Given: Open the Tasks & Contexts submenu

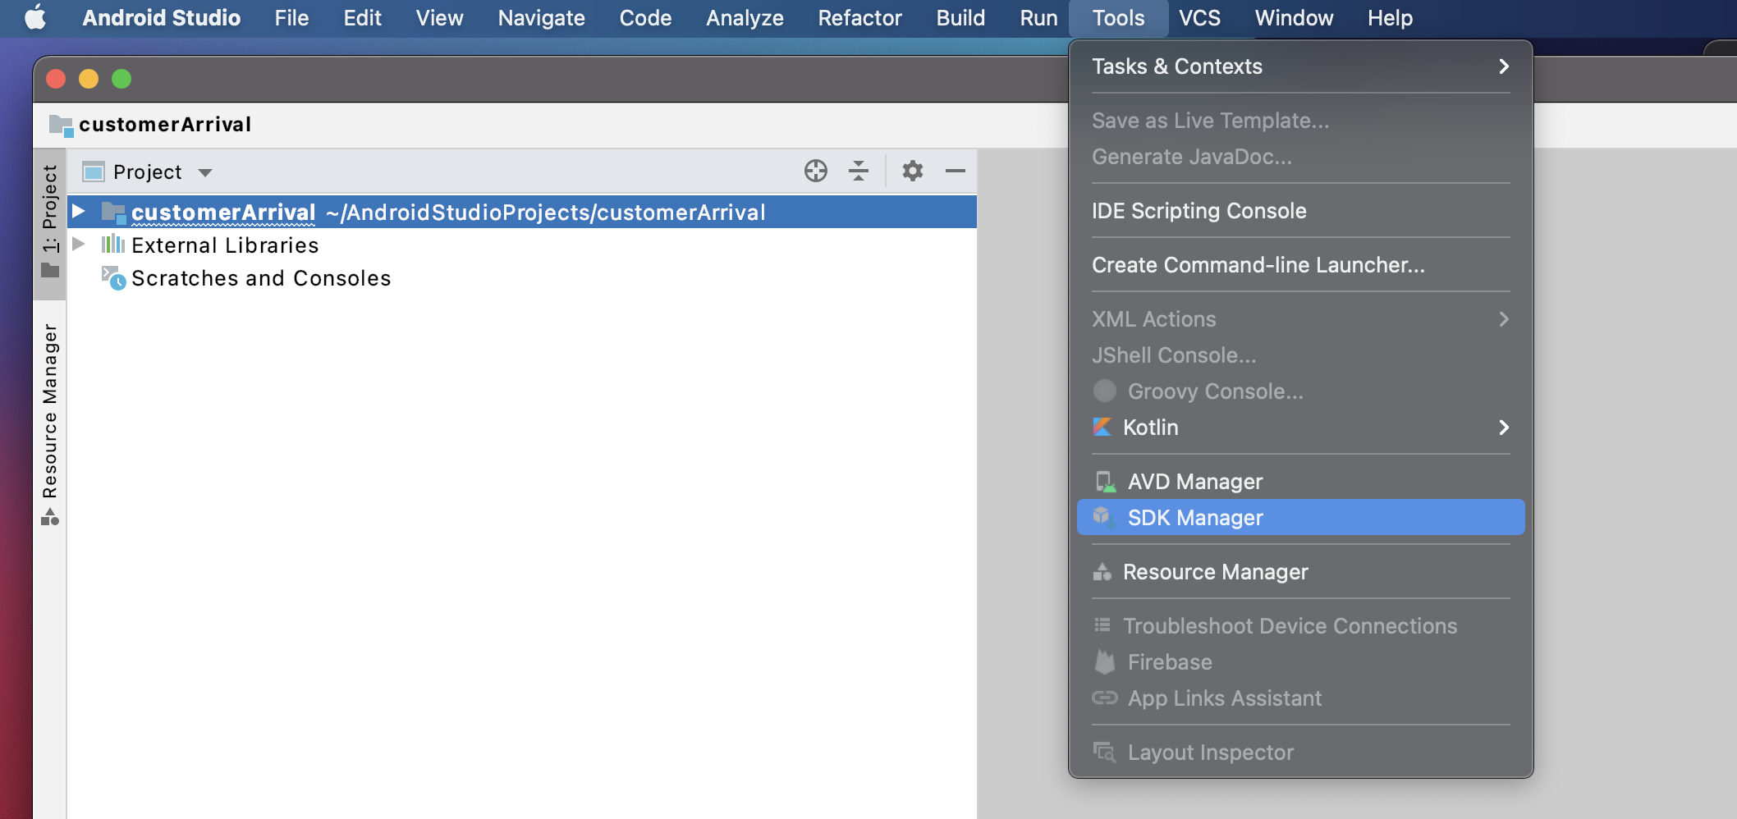Looking at the screenshot, I should coord(1300,66).
